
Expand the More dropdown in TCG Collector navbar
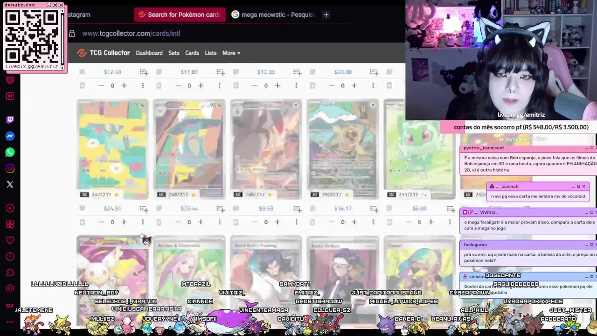coord(231,53)
